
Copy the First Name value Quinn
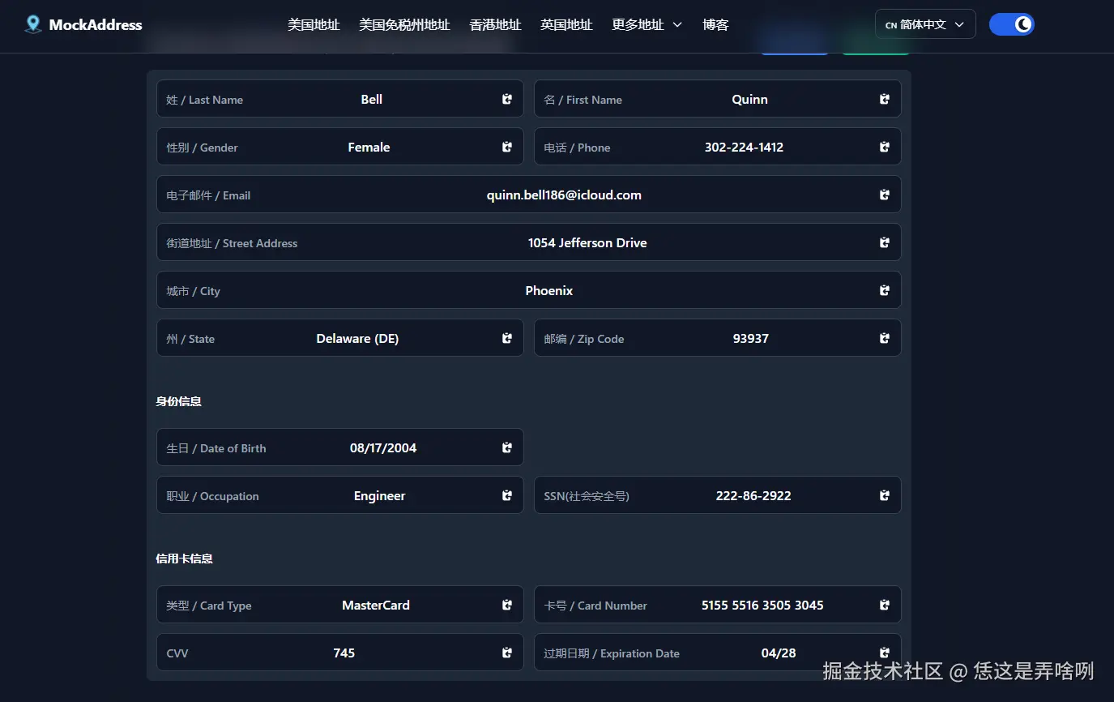[x=885, y=100]
